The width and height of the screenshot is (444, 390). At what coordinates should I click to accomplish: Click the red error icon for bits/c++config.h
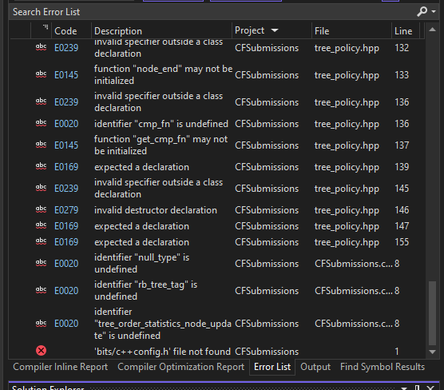[x=41, y=351]
